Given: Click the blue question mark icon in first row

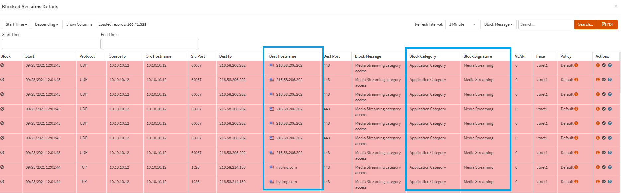Looking at the screenshot, I should [610, 65].
